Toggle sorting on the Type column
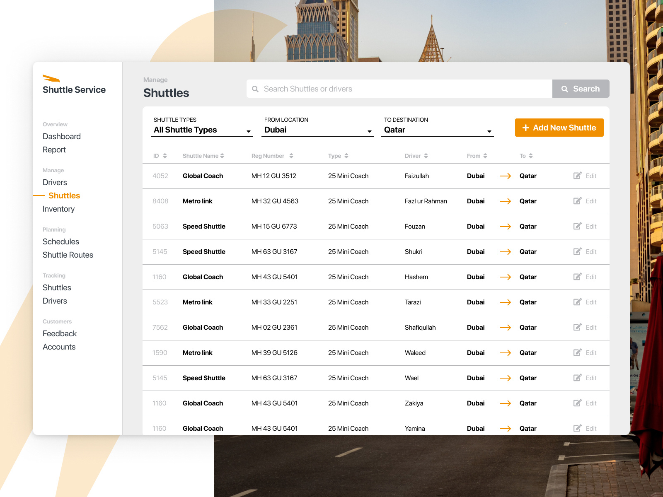Viewport: 663px width, 497px height. [x=347, y=156]
